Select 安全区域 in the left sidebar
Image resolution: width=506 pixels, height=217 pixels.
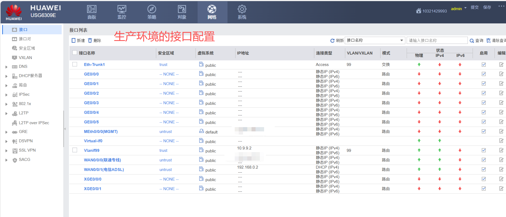pos(27,48)
